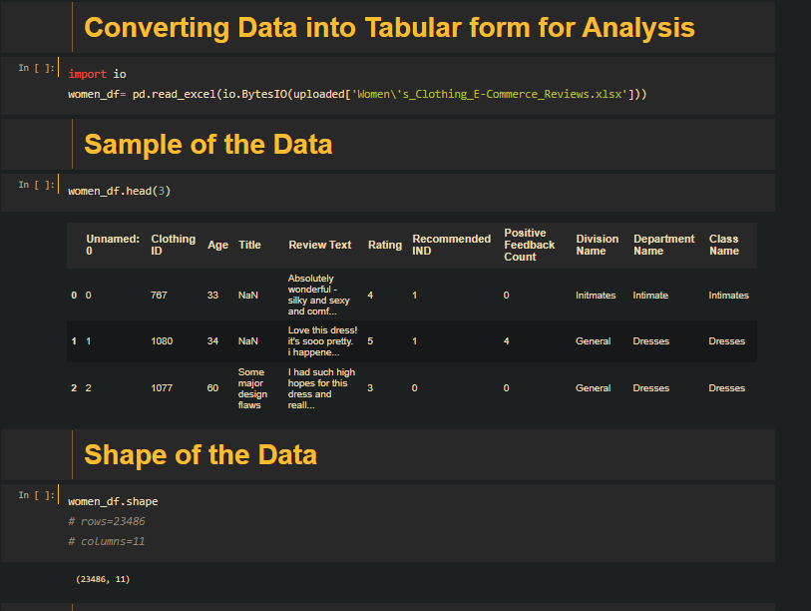The image size is (811, 611).
Task: Click the Rating value 4 in row 0
Action: [x=370, y=296]
